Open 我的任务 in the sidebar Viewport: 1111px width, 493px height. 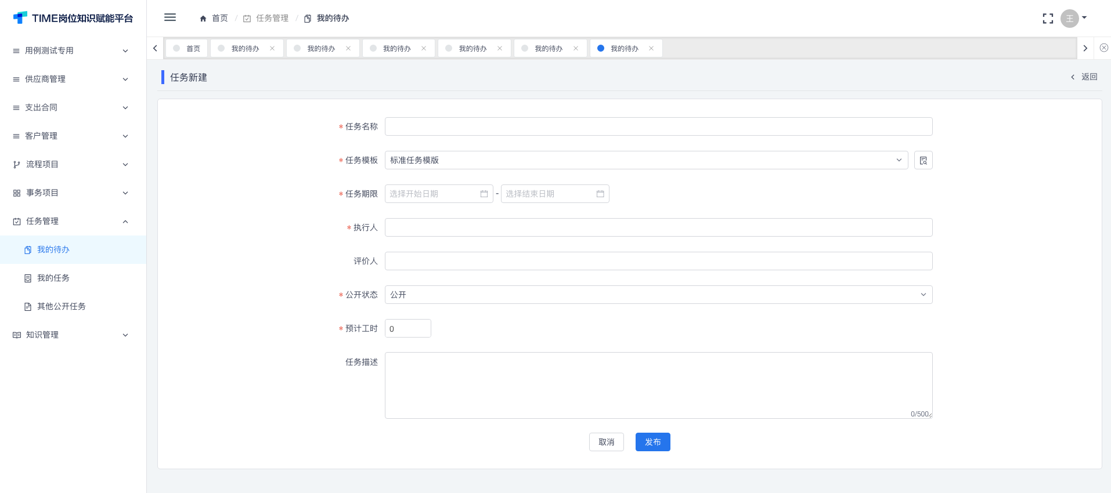tap(53, 278)
